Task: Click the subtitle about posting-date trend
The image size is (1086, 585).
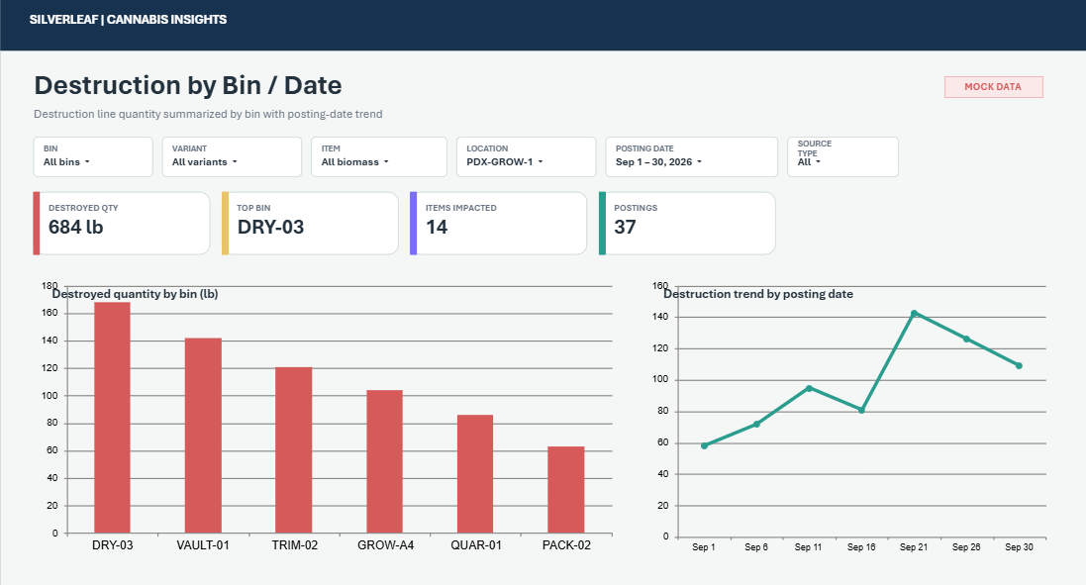Action: [x=208, y=114]
